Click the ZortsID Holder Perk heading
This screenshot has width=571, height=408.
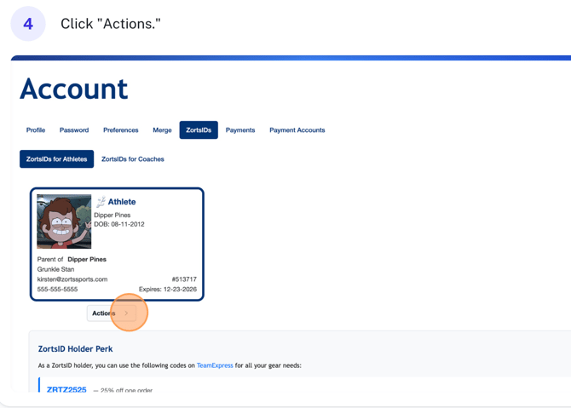pyautogui.click(x=75, y=348)
